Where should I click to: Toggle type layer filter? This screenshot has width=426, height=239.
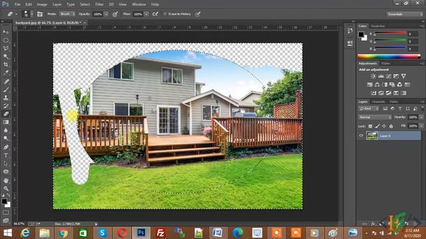400,109
